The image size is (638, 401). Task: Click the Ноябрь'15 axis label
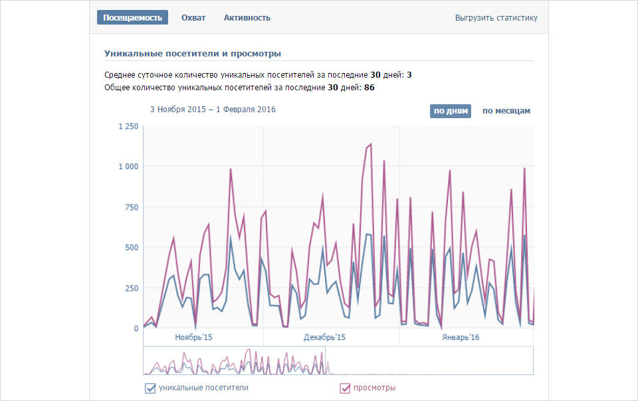click(193, 337)
